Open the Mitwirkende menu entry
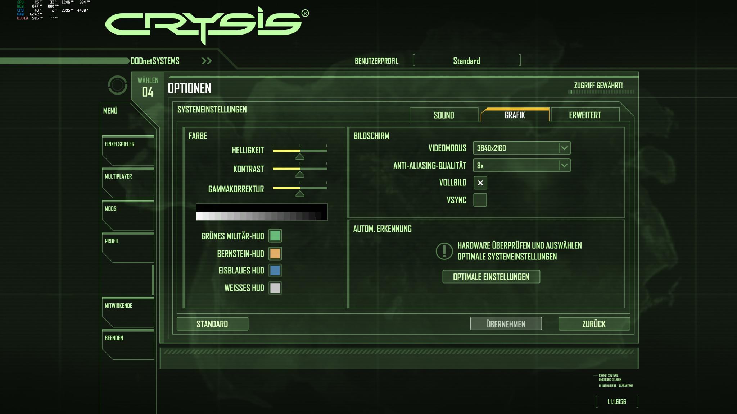This screenshot has width=737, height=414. click(128, 312)
